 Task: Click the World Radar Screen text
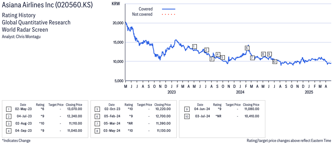[25, 30]
